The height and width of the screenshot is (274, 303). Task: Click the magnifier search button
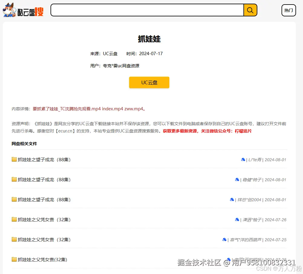(250, 10)
